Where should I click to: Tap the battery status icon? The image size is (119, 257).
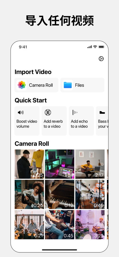[101, 47]
